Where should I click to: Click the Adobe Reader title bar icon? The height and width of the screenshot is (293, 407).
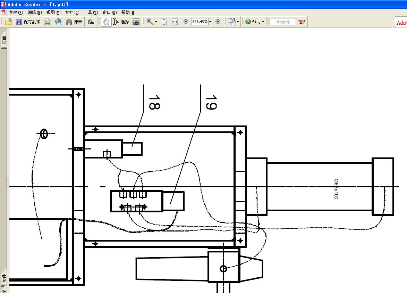[x=3, y=4]
